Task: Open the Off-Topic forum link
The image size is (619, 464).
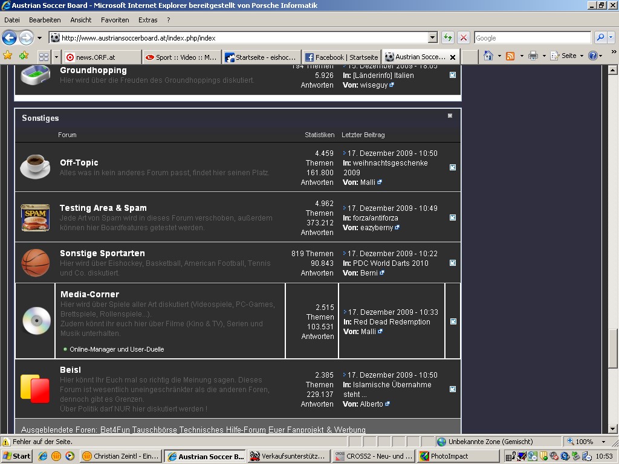Action: 79,163
